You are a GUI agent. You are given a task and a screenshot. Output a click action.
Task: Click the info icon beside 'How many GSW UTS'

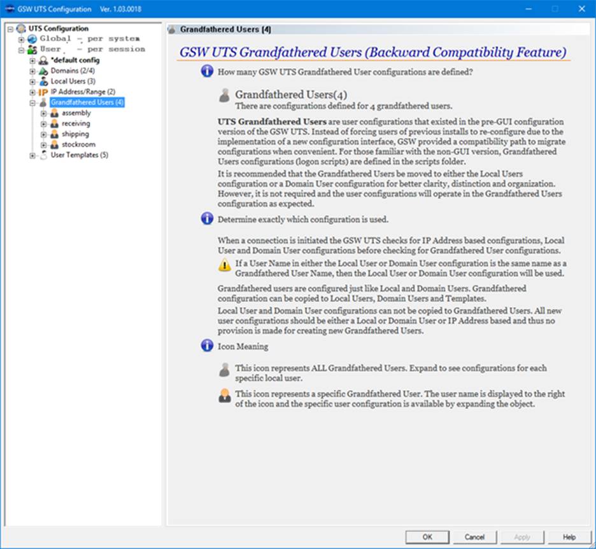coord(207,71)
